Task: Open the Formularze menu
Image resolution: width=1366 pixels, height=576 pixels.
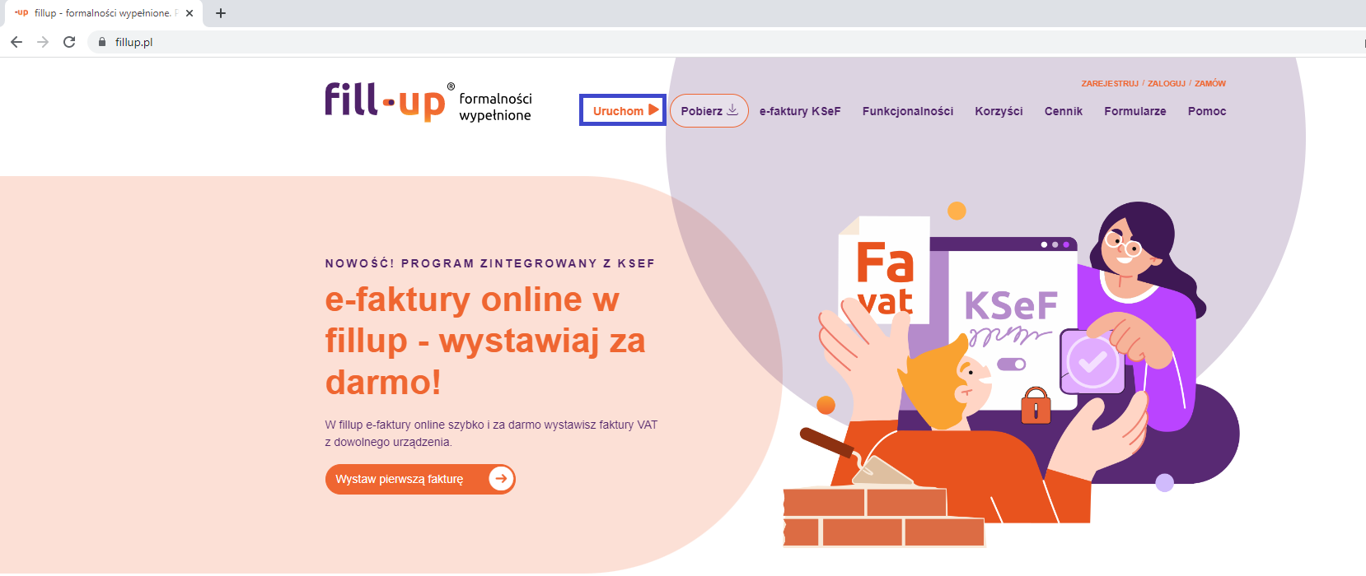Action: (x=1135, y=111)
